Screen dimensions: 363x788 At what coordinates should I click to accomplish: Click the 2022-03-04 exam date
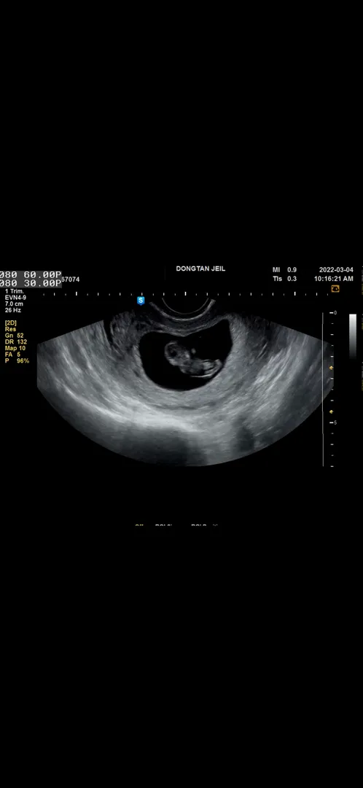pyautogui.click(x=336, y=270)
